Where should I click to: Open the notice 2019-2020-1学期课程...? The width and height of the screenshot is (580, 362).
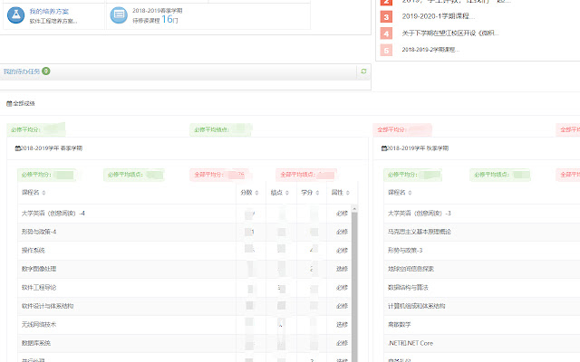coord(438,16)
